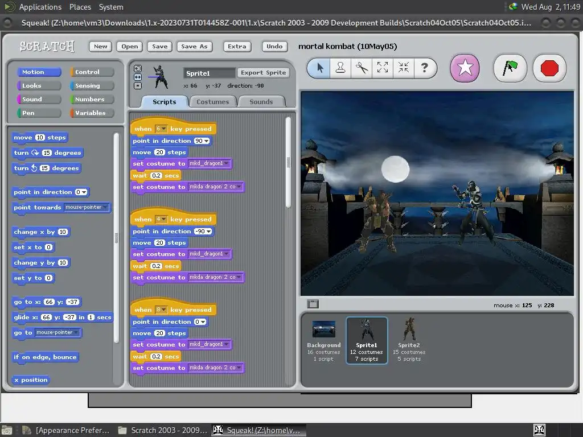Open the Sound block category
The width and height of the screenshot is (583, 437).
point(39,99)
